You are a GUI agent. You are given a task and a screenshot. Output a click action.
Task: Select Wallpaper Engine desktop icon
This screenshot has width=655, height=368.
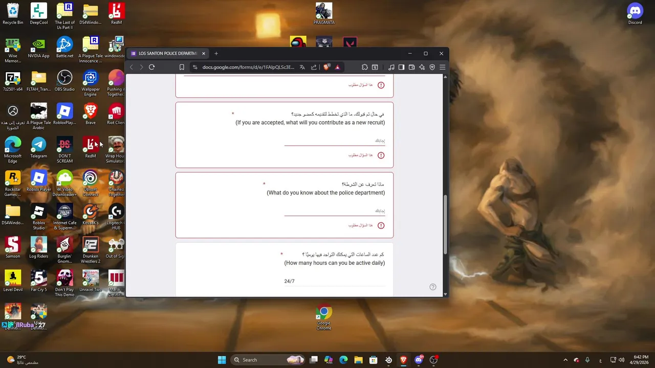pos(91,83)
